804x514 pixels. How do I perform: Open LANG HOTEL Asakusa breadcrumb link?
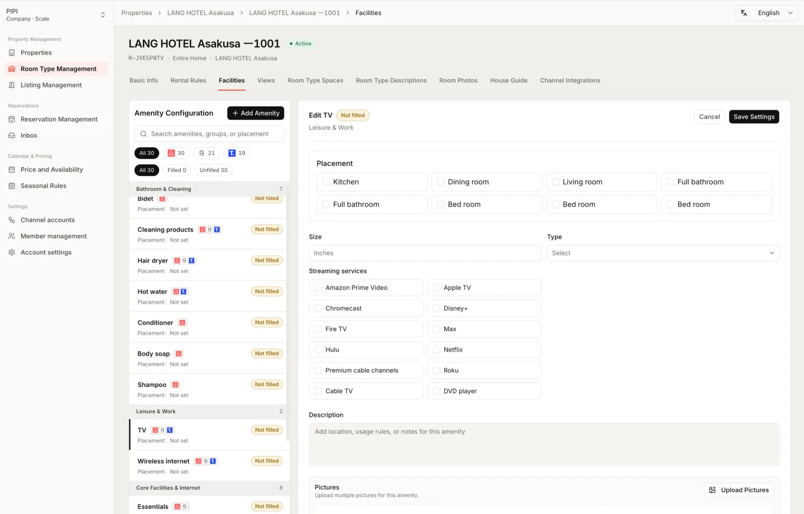200,13
